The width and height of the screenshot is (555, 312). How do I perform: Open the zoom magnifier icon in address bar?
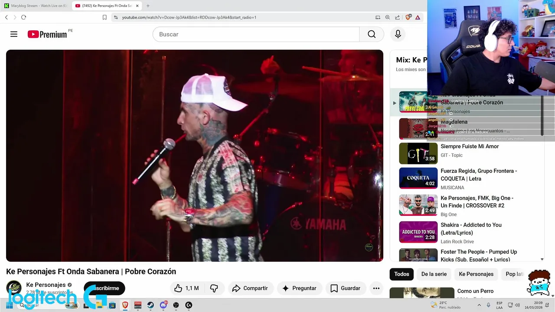[388, 17]
